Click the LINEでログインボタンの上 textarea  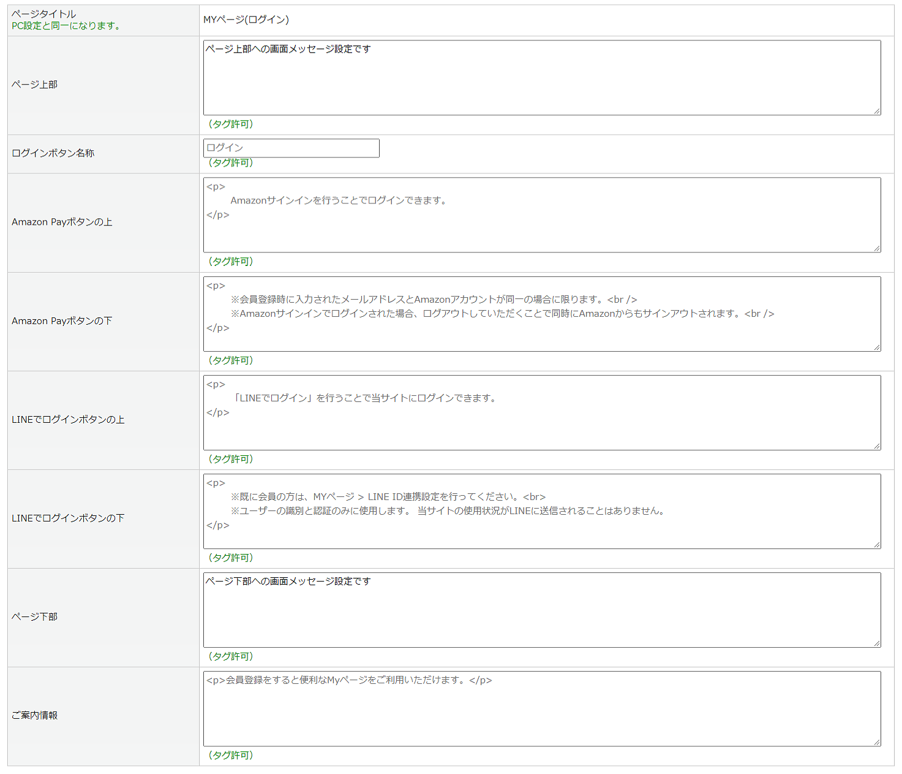[542, 412]
